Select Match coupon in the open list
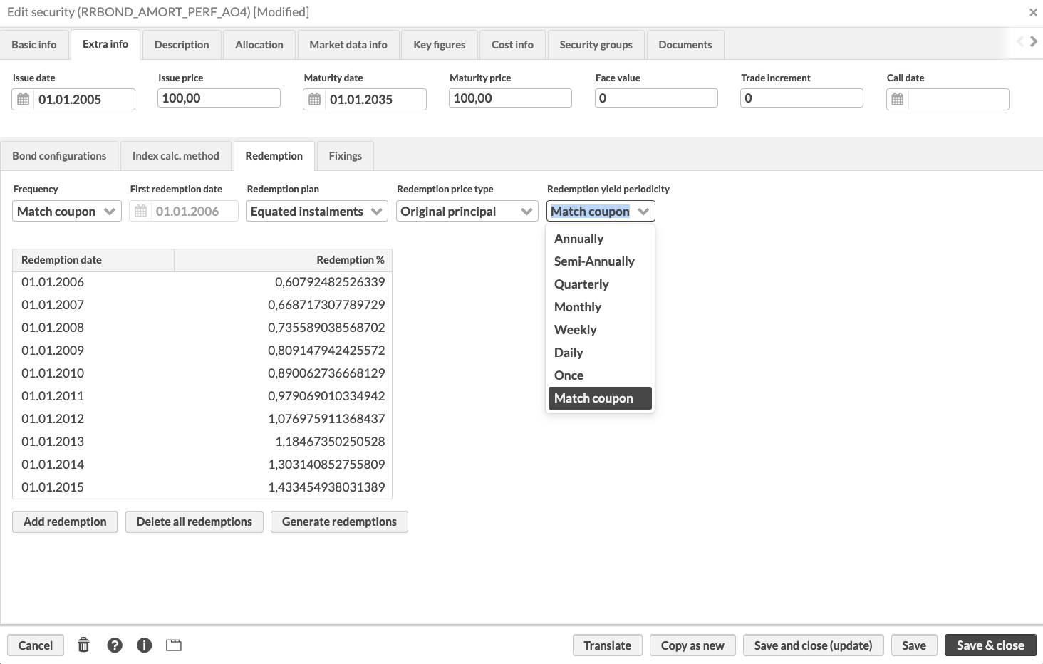 click(600, 398)
